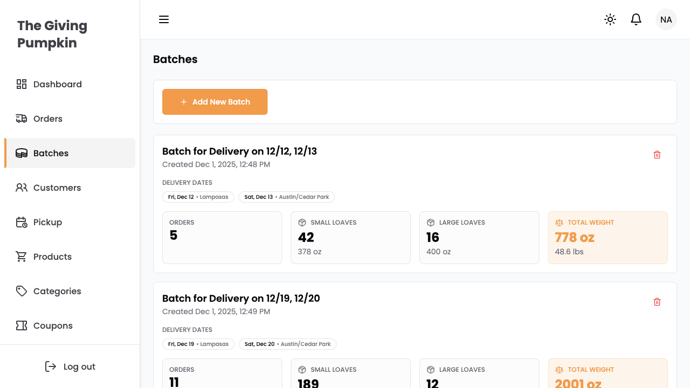The width and height of the screenshot is (690, 388).
Task: Open the Pickup calendar icon
Action: [x=21, y=222]
